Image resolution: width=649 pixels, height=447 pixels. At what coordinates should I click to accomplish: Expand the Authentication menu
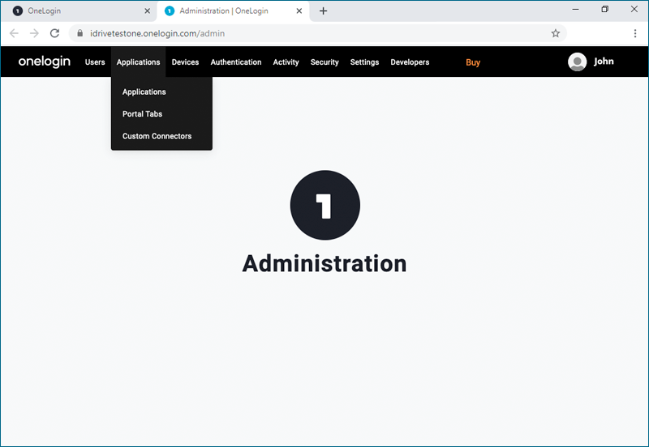[236, 62]
